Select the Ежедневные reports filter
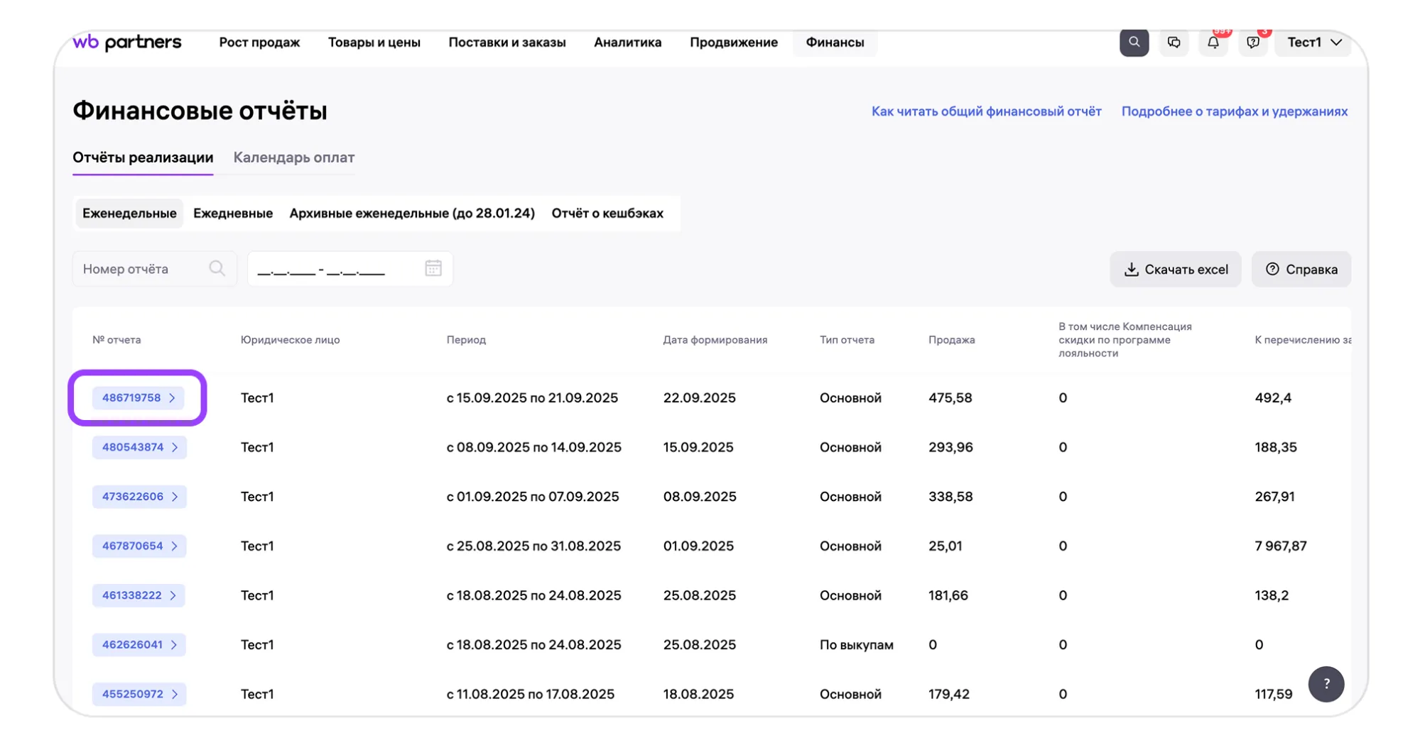The height and width of the screenshot is (750, 1420). 232,214
